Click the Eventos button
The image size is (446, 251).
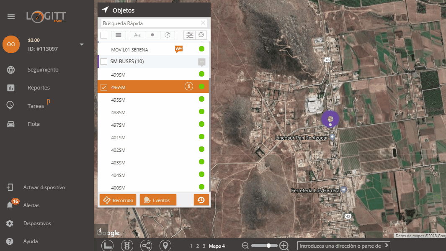(x=158, y=200)
